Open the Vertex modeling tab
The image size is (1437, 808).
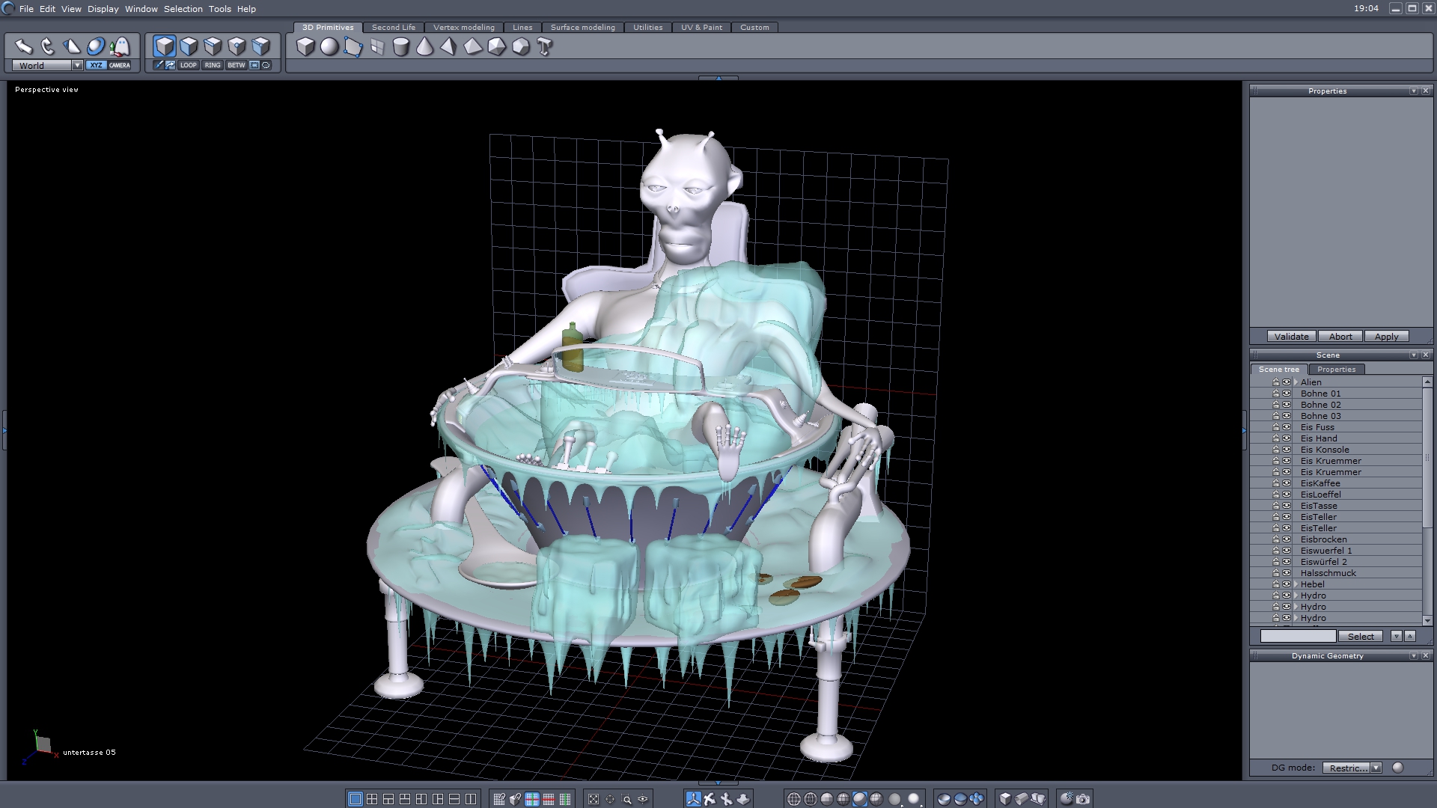463,28
